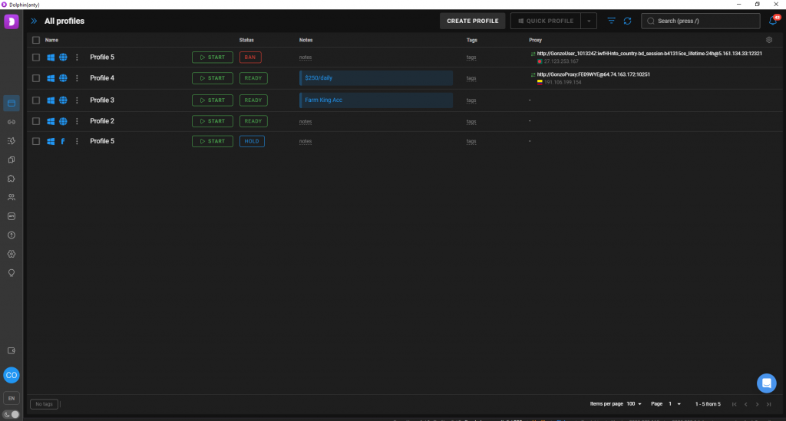Image resolution: width=786 pixels, height=421 pixels.
Task: Click the refresh profiles icon
Action: pos(627,21)
